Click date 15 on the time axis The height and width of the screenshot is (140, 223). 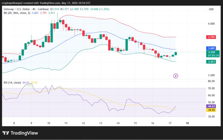coord(135,123)
